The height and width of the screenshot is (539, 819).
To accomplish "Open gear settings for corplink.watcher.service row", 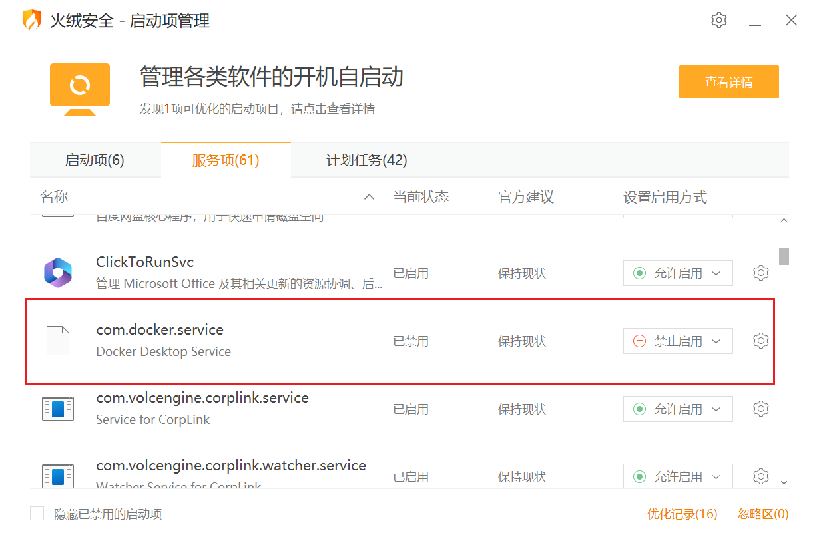I will 761,476.
